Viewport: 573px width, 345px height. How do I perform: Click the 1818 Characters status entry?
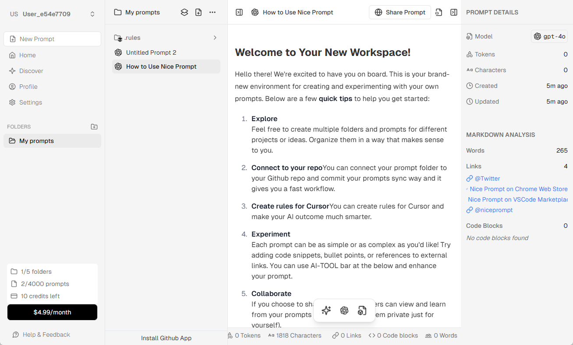coord(294,335)
